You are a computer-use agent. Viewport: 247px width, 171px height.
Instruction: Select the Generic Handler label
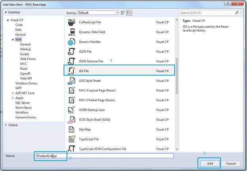90,42
